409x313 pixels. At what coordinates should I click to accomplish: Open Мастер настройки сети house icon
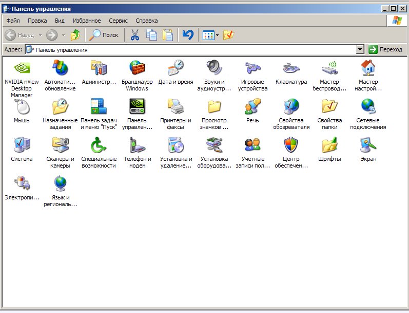tap(368, 67)
